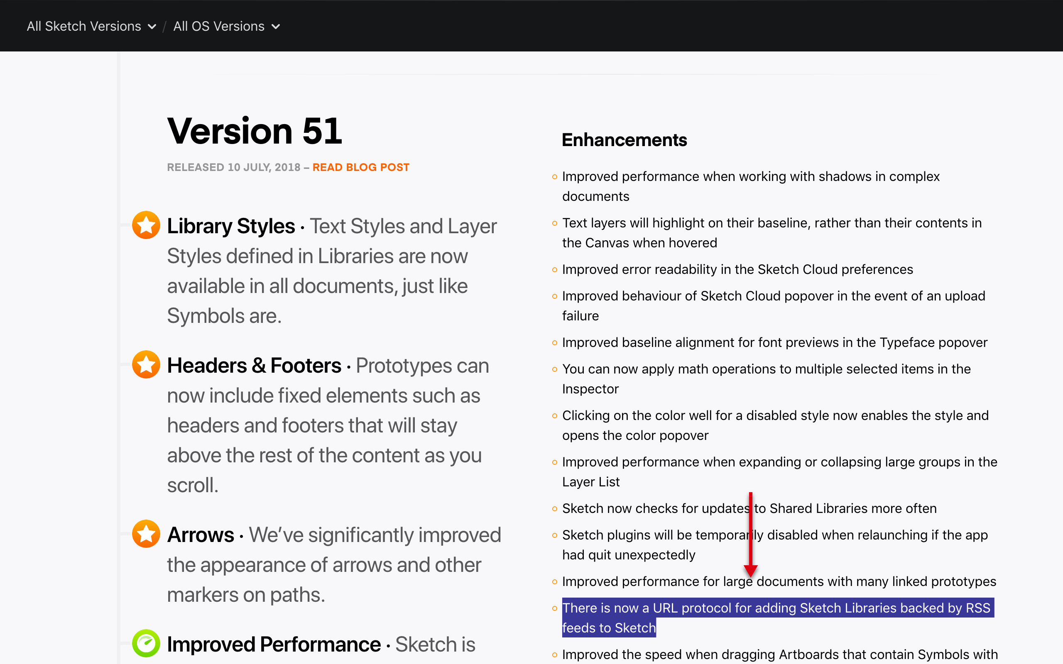The image size is (1063, 664).
Task: Open the All OS Versions filter
Action: click(x=219, y=26)
